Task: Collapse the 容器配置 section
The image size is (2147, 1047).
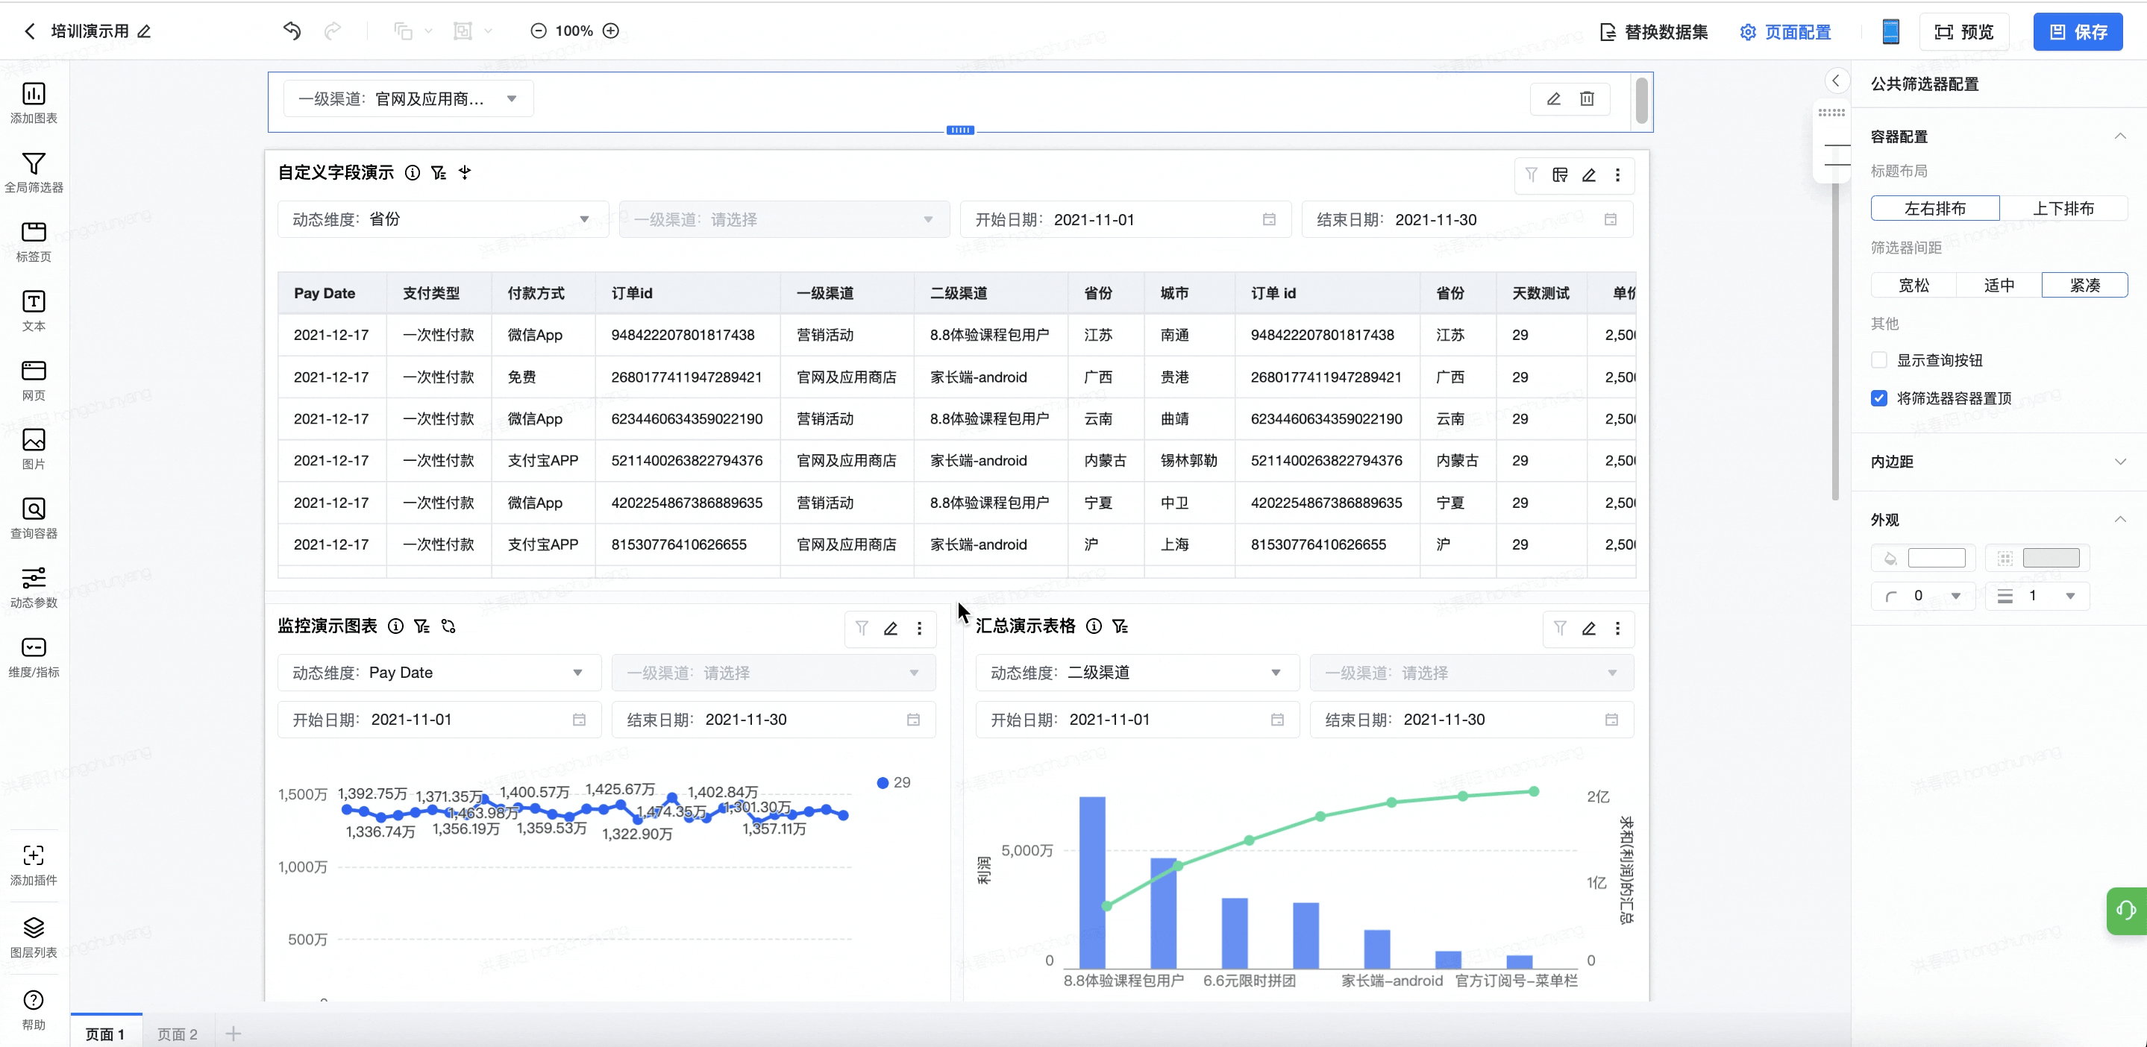Action: (2119, 136)
